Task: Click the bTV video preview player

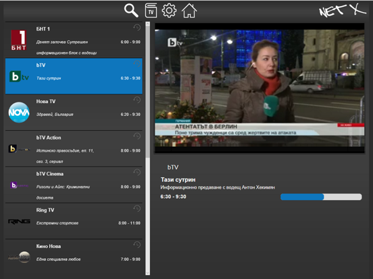Action: (x=259, y=88)
